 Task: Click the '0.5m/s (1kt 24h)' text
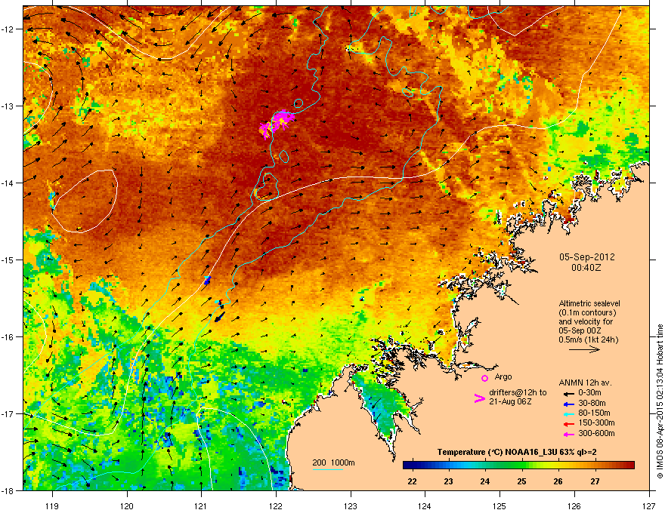click(588, 339)
